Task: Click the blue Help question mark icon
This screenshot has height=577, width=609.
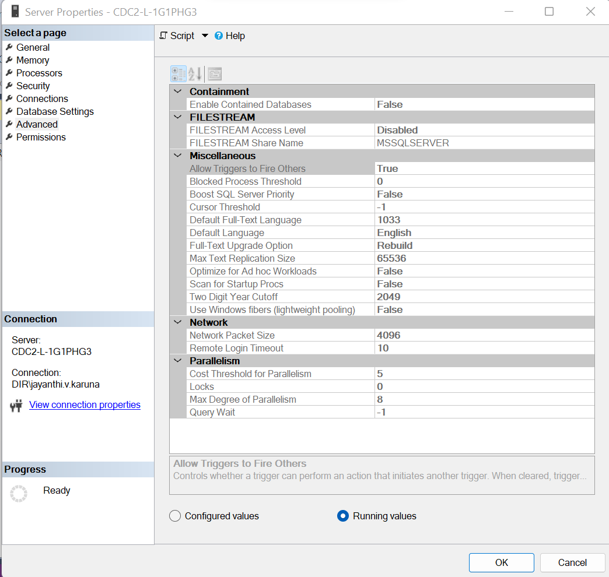Action: (x=219, y=36)
